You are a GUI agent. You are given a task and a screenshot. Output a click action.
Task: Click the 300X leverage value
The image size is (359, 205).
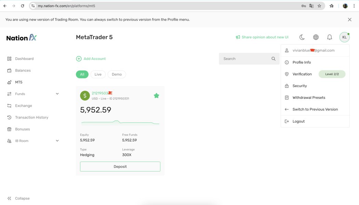pyautogui.click(x=127, y=155)
